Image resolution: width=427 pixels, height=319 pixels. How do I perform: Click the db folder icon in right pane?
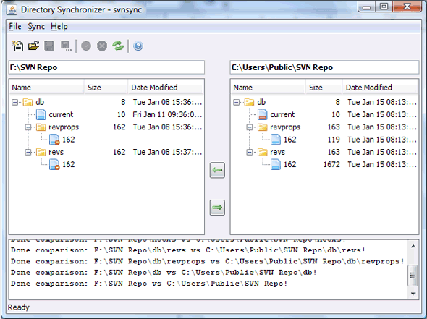[x=249, y=102]
